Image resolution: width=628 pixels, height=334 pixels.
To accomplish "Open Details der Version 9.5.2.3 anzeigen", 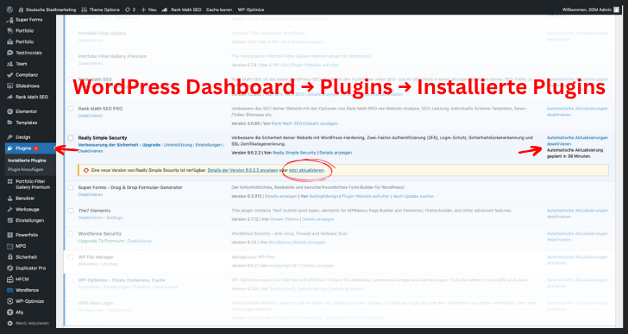I will 242,170.
